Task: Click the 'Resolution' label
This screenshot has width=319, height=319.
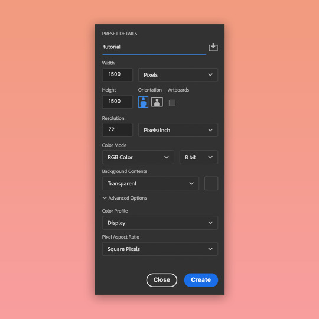Action: [x=113, y=118]
